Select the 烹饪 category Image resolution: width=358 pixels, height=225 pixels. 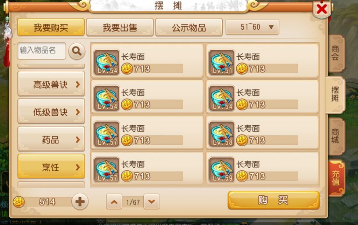51,167
